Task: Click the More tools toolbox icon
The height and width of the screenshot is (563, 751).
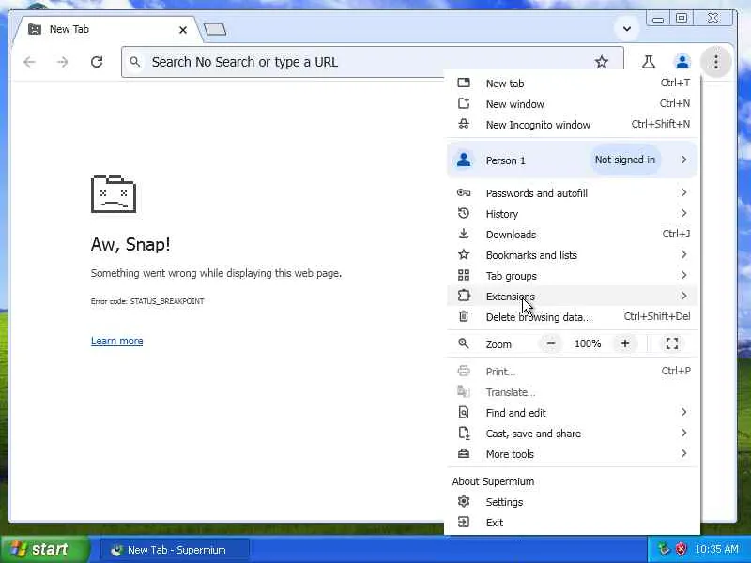Action: point(464,453)
